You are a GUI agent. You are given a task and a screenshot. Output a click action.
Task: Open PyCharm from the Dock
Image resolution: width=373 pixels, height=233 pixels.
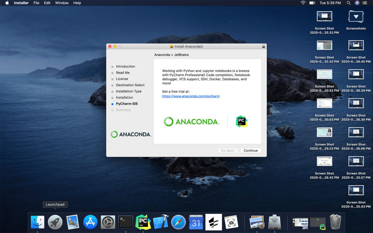click(x=143, y=222)
